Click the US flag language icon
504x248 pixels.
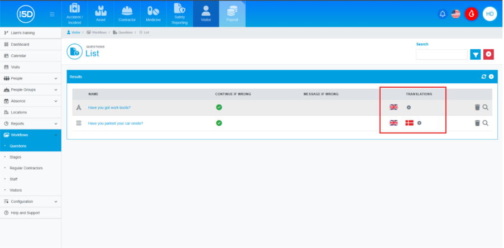coord(456,14)
